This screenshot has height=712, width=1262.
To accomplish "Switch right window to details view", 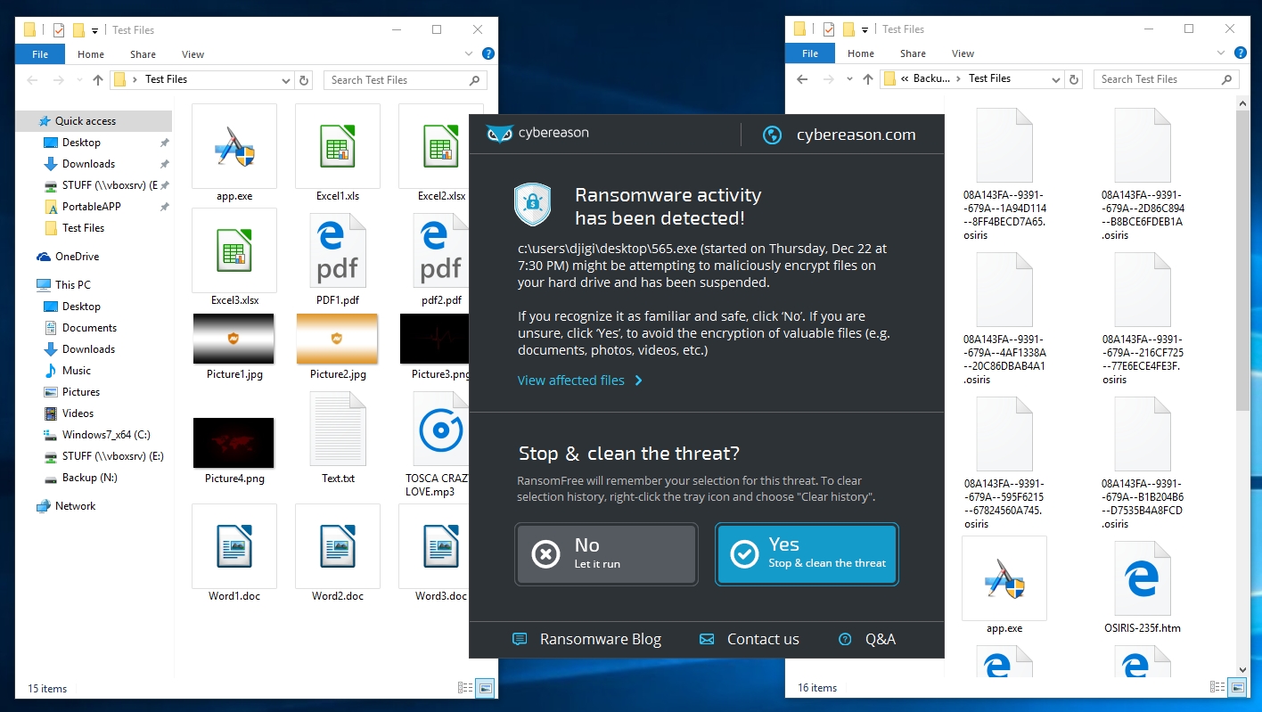I will (1217, 687).
